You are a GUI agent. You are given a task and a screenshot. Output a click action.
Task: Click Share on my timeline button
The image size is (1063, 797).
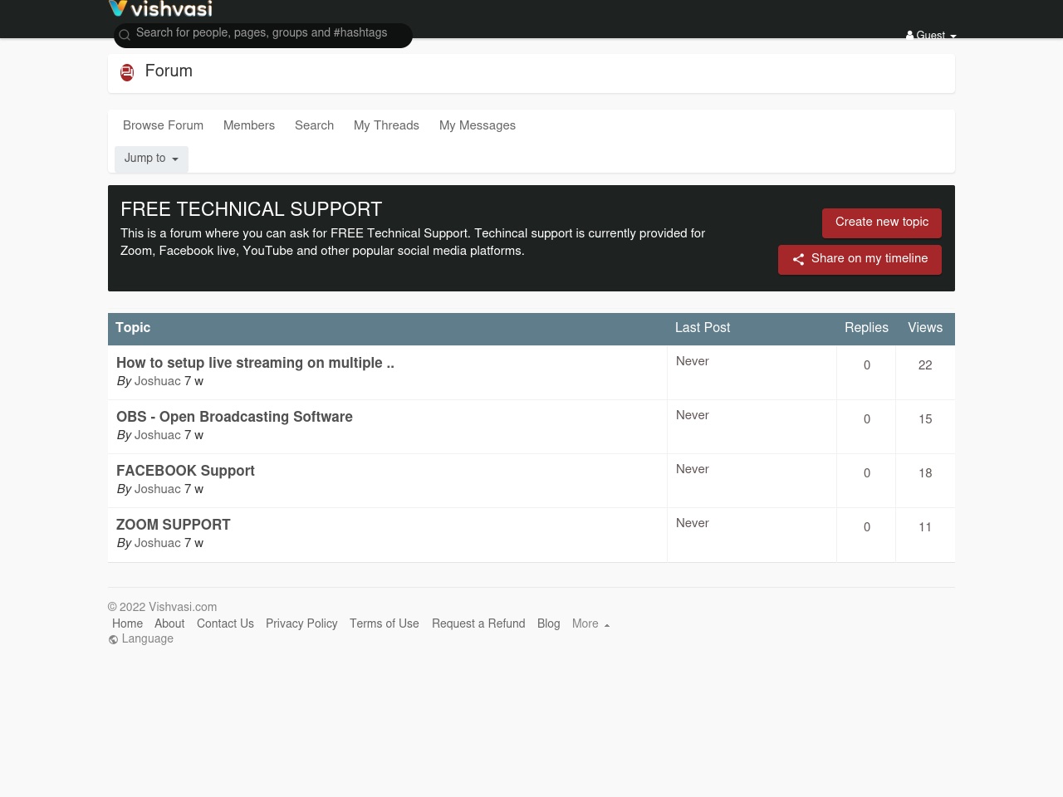860,259
